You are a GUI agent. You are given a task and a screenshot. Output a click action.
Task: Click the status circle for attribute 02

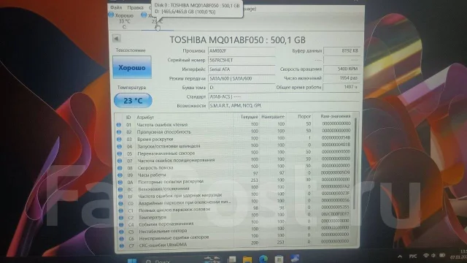tap(119, 131)
